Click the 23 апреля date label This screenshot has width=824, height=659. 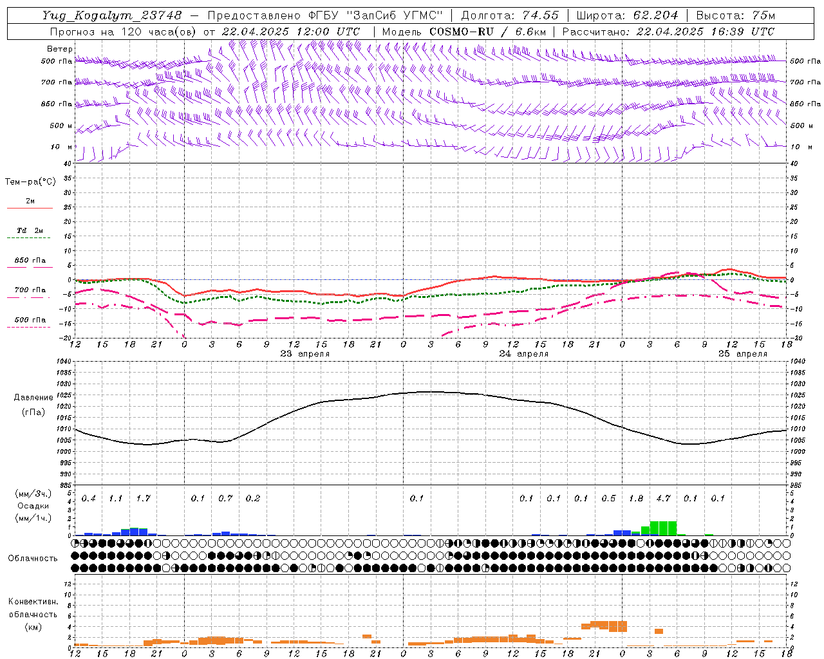click(304, 354)
